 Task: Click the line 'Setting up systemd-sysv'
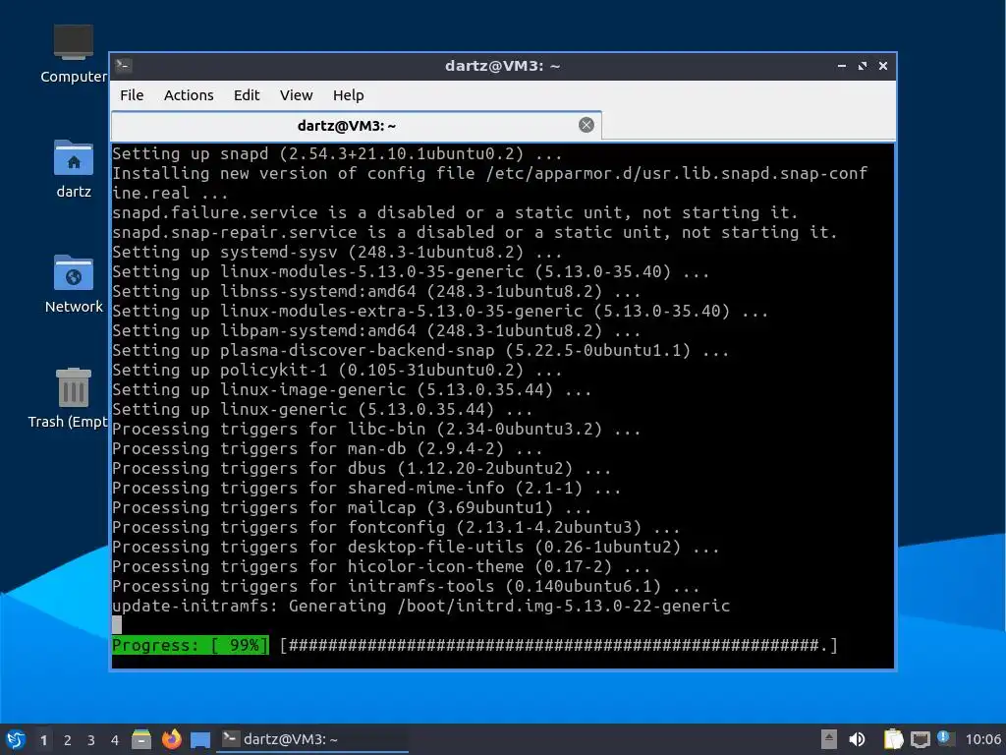(337, 252)
